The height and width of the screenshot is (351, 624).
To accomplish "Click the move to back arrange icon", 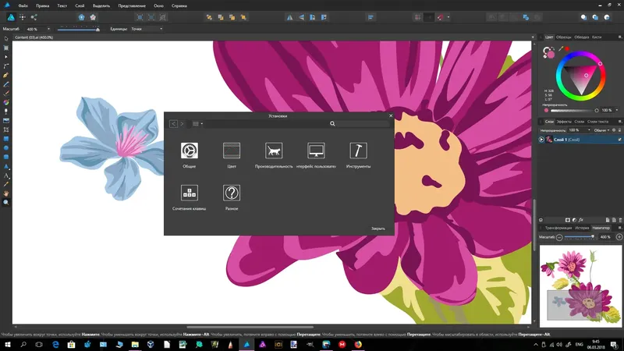I will (209, 17).
